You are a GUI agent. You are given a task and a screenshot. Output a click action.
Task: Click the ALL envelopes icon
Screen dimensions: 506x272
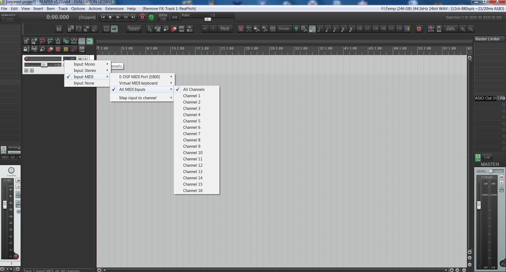(x=249, y=29)
